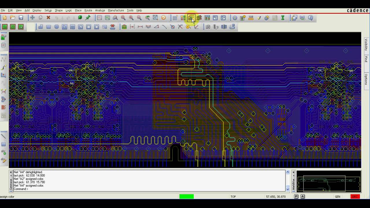This screenshot has height=208, width=370.
Task: Open the Manufacture menu
Action: pyautogui.click(x=116, y=10)
